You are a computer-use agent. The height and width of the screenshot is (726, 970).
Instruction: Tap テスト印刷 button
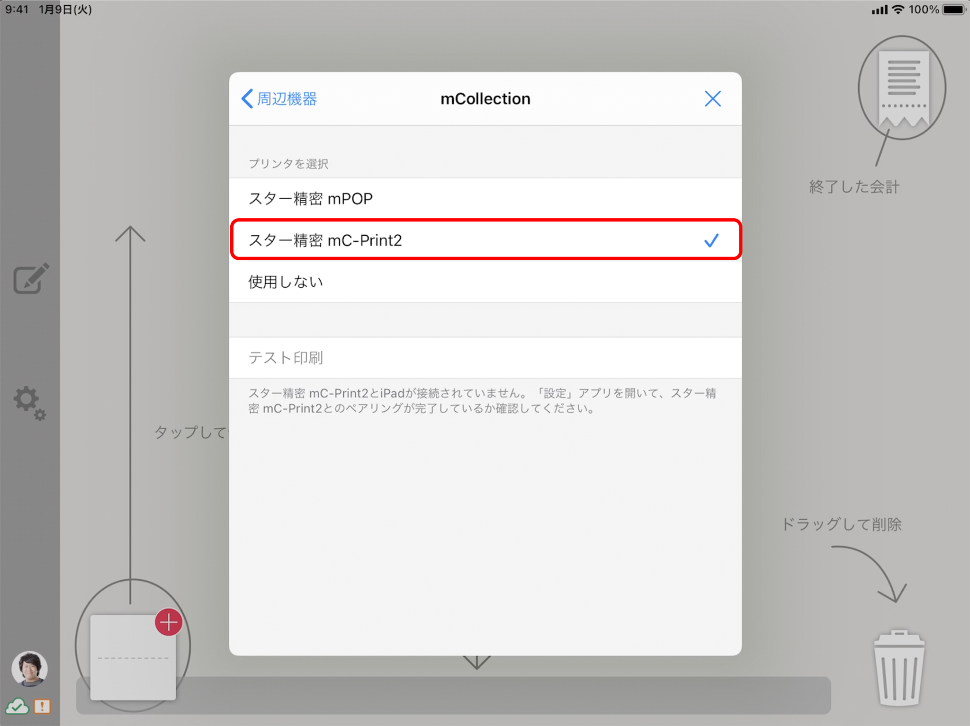click(x=485, y=357)
